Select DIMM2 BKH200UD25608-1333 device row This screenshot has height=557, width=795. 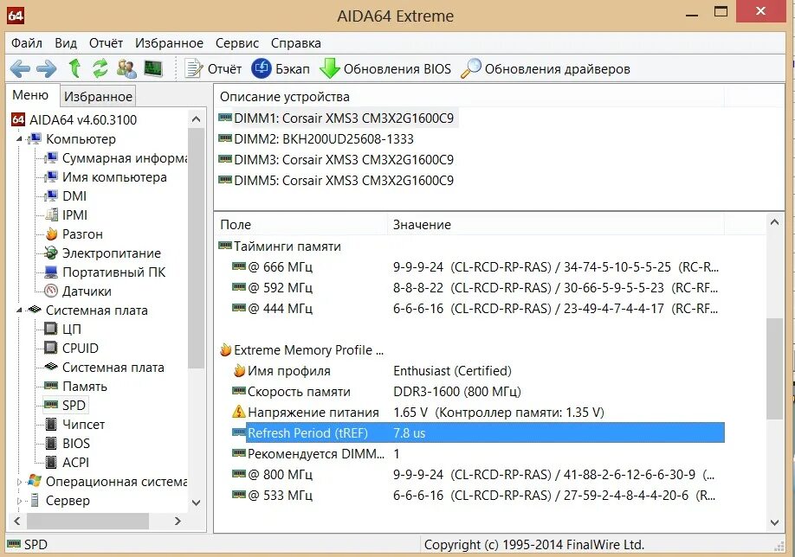click(x=316, y=138)
